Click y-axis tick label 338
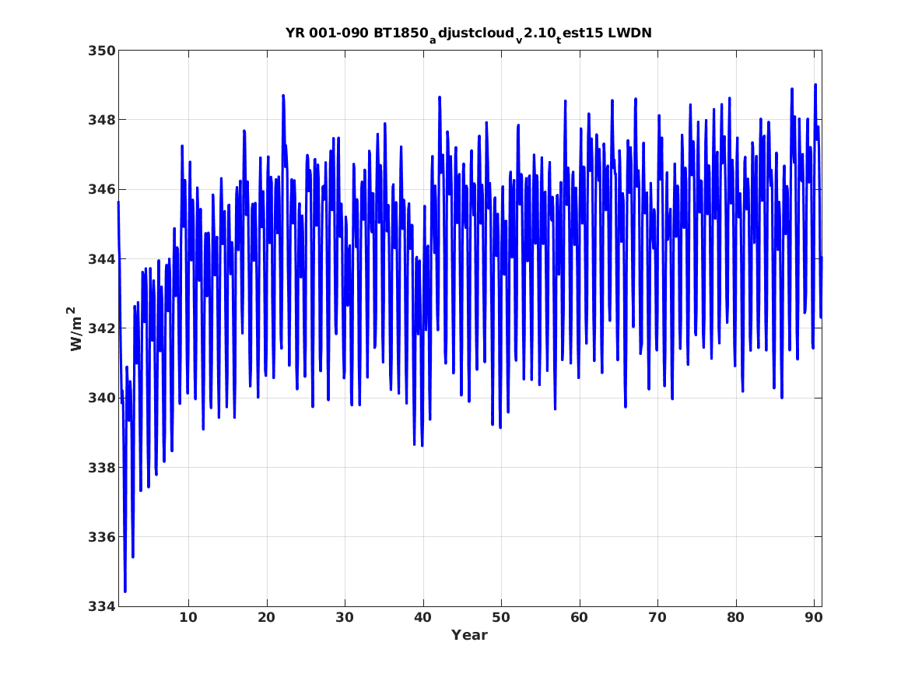Image resolution: width=908 pixels, height=681 pixels. [101, 467]
